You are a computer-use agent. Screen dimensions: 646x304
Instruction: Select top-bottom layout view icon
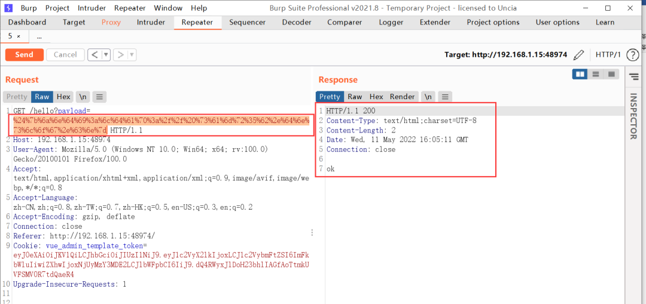tap(595, 74)
